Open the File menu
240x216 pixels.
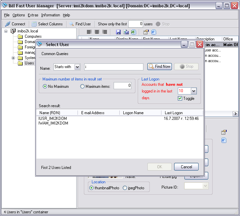[7, 15]
